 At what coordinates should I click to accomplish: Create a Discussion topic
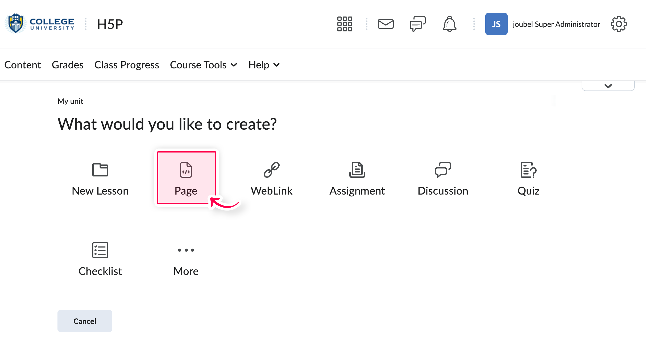click(443, 178)
